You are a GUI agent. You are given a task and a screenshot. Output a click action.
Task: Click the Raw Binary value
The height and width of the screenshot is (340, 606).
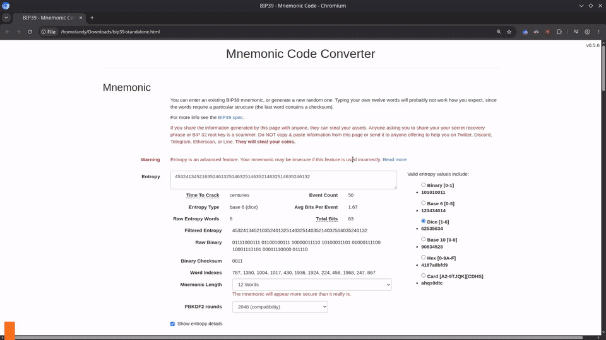(306, 246)
